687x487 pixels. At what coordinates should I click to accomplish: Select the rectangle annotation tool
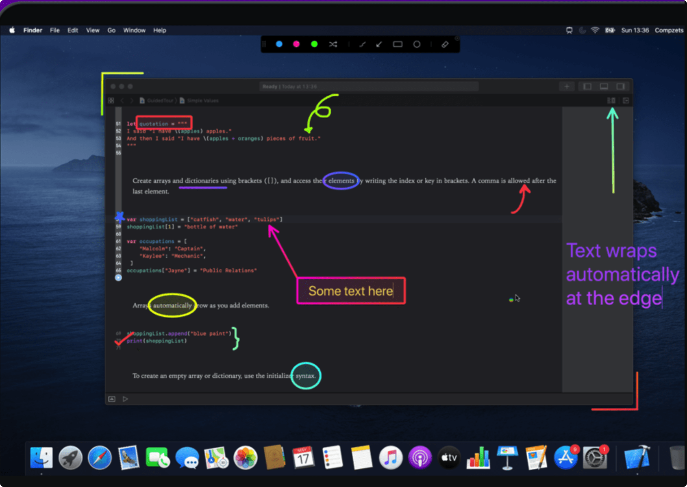click(x=398, y=44)
